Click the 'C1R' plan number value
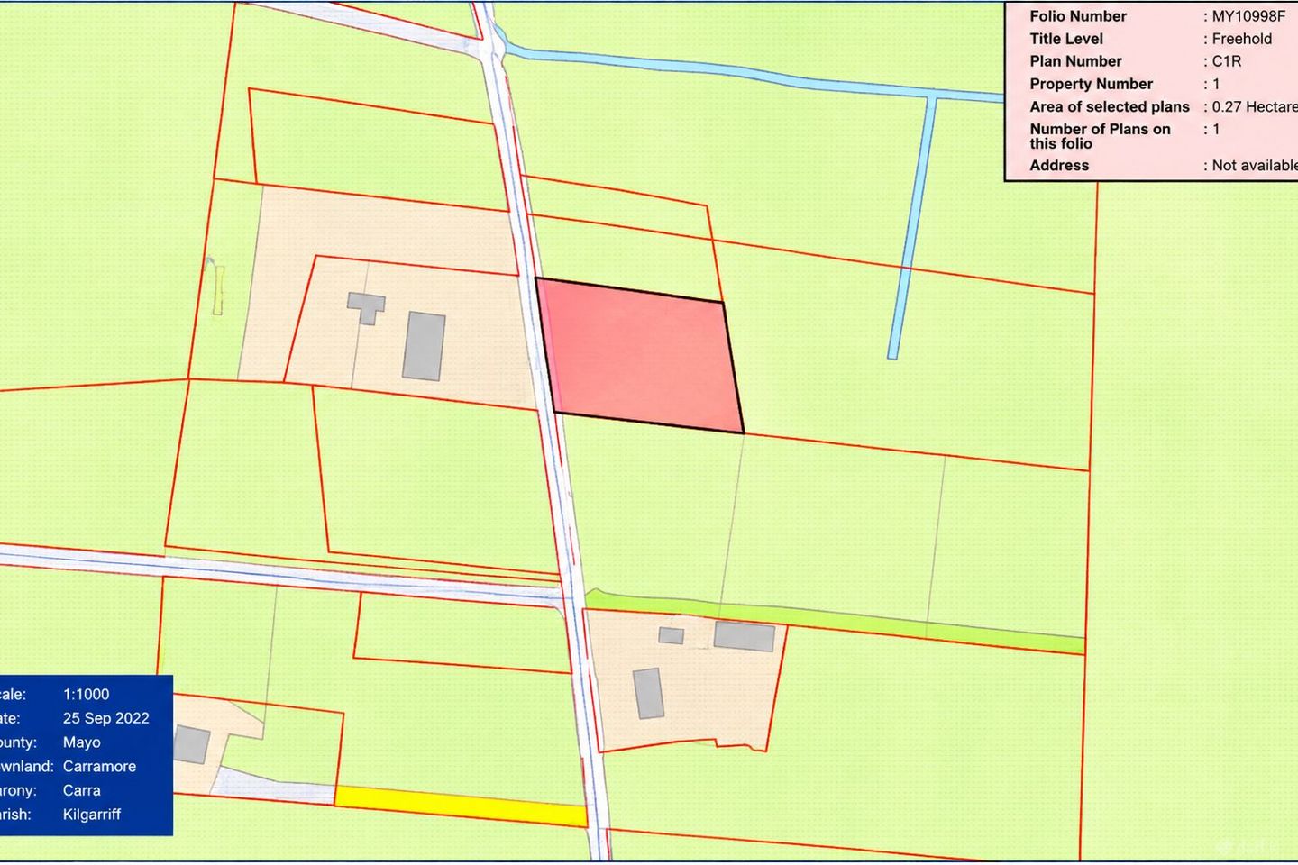The height and width of the screenshot is (865, 1298). point(1226,61)
